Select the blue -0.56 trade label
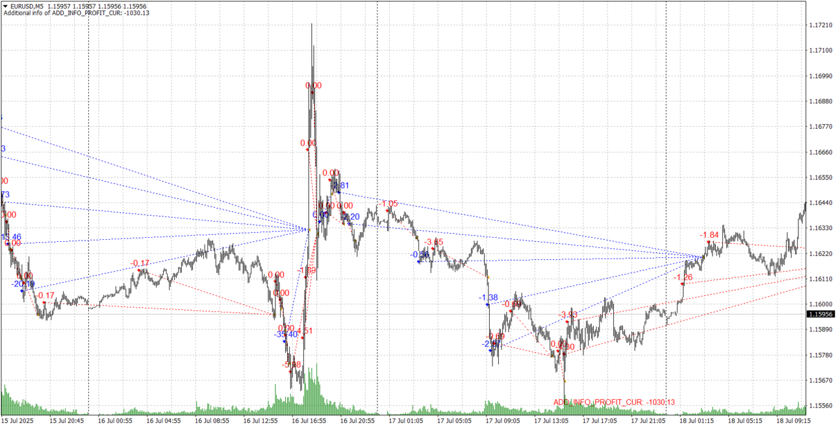Viewport: 838px width, 427px height. (421, 254)
